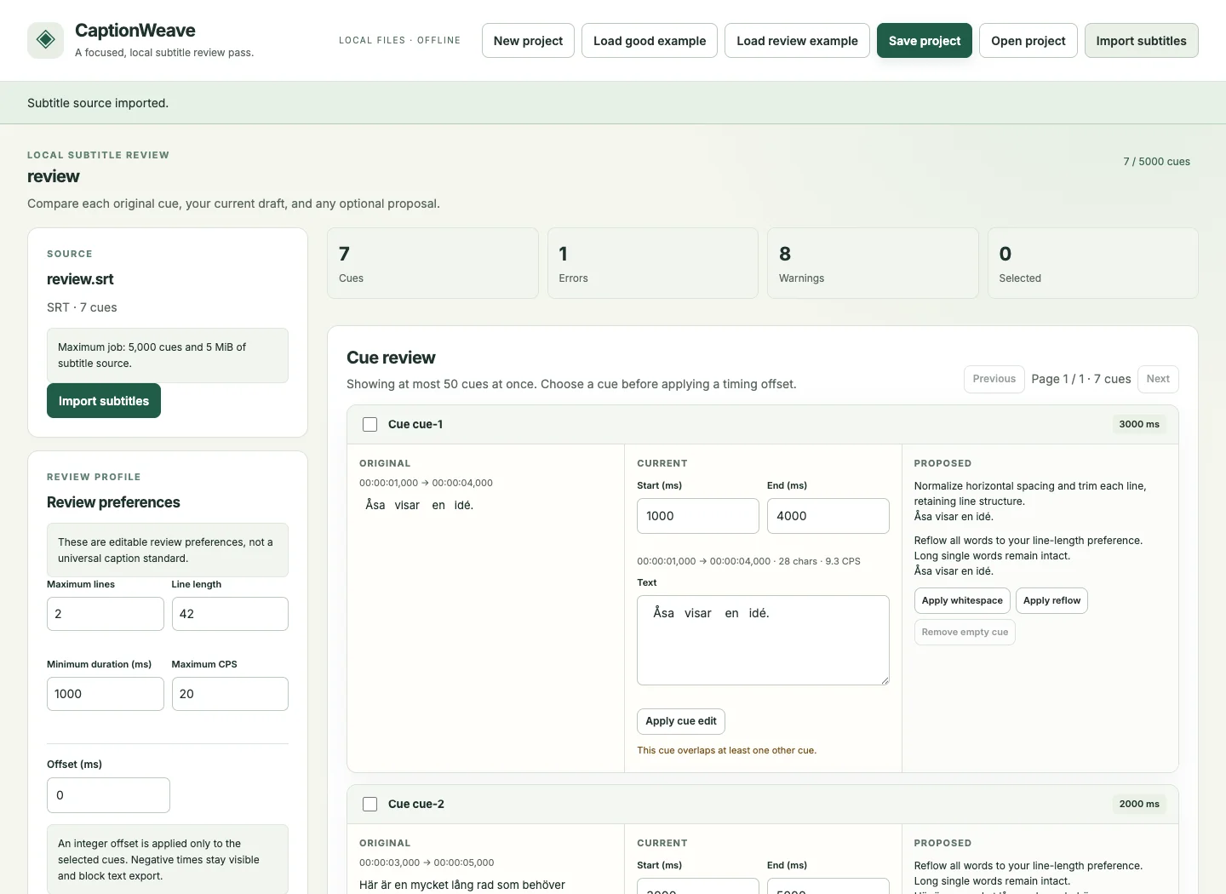The image size is (1226, 894).
Task: Click the Selected count card
Action: pos(1093,263)
